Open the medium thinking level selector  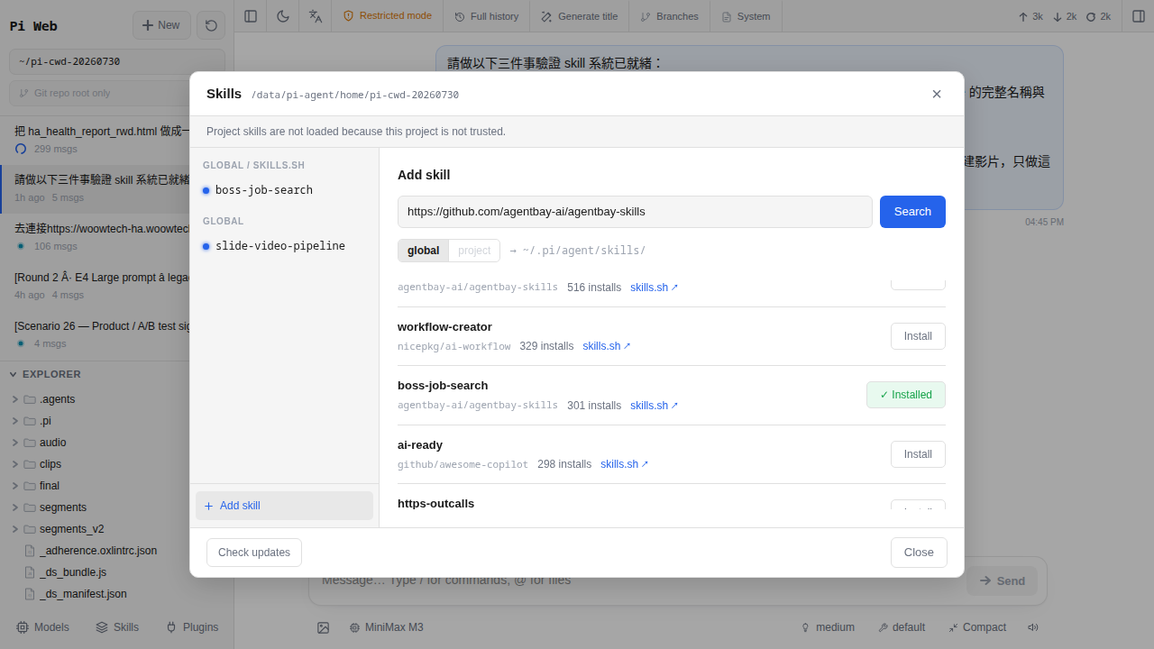828,627
